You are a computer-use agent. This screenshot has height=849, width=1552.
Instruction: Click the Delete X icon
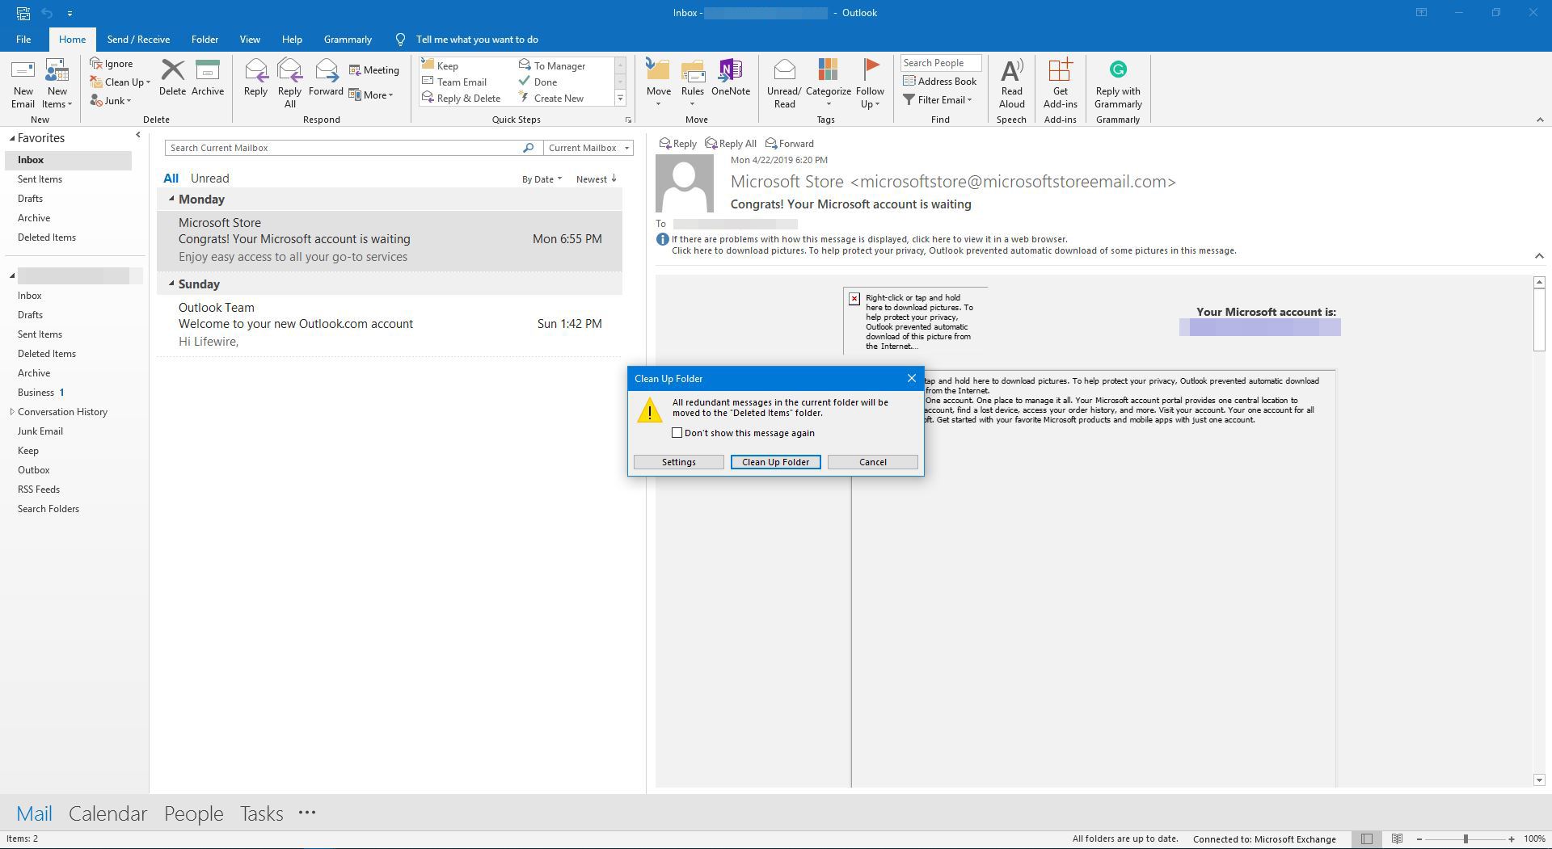172,70
